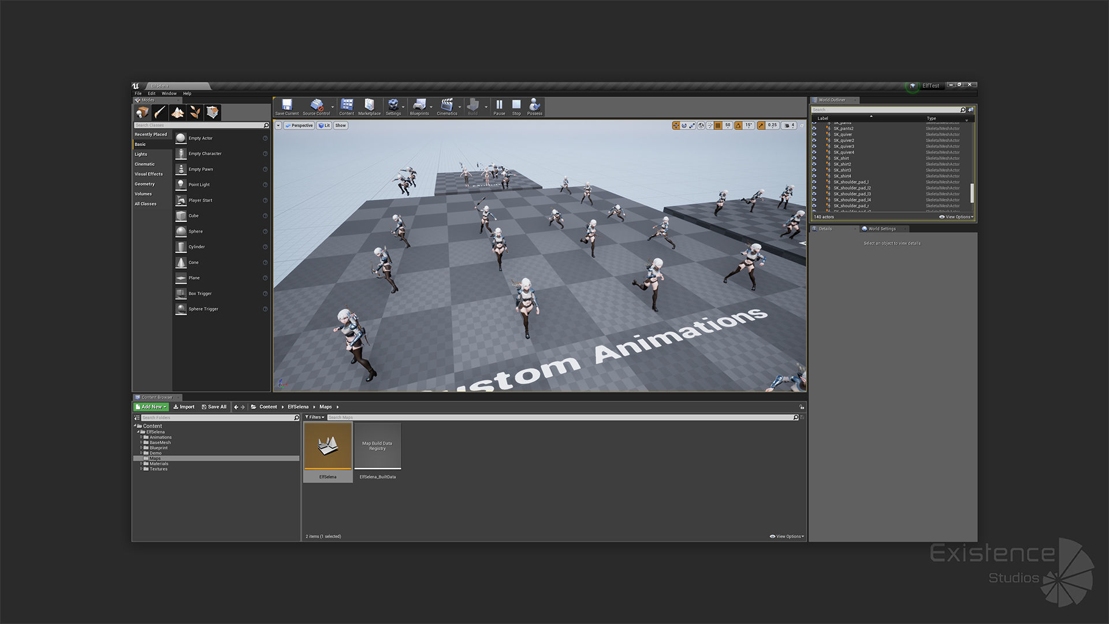
Task: Hide the SK_quiver2 actor with its eye icon
Action: coord(814,140)
